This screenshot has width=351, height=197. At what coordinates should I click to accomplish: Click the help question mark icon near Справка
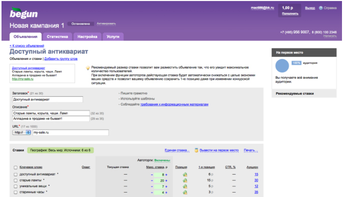click(x=321, y=8)
